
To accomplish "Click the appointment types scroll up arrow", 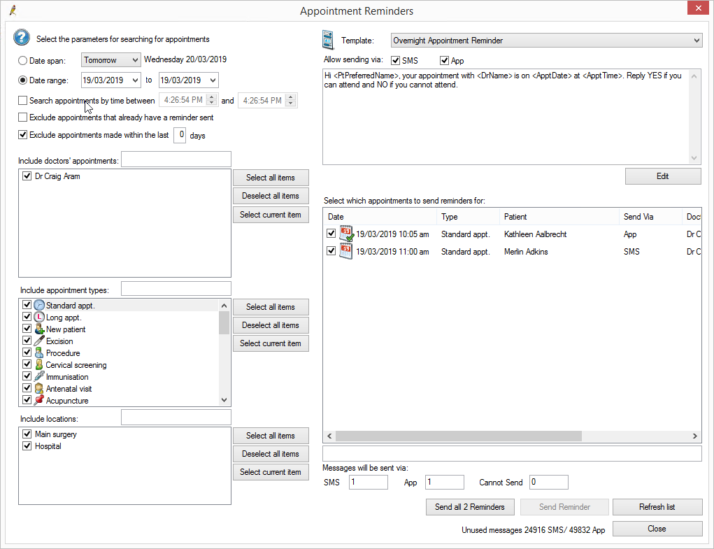I will click(224, 306).
